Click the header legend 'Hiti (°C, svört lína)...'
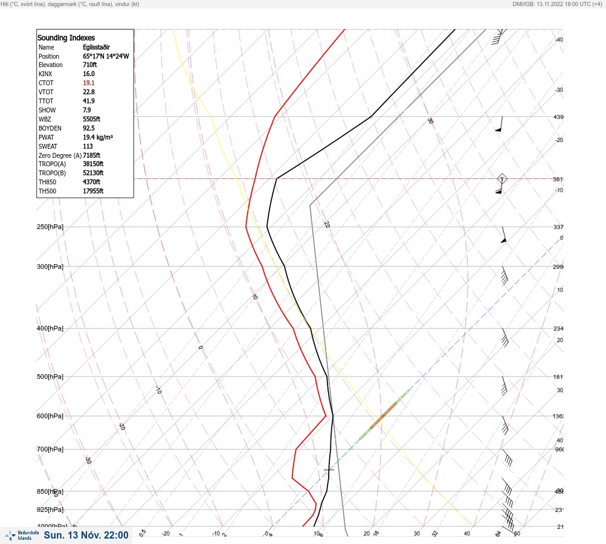Viewport: 606px width, 544px height. pyautogui.click(x=70, y=4)
